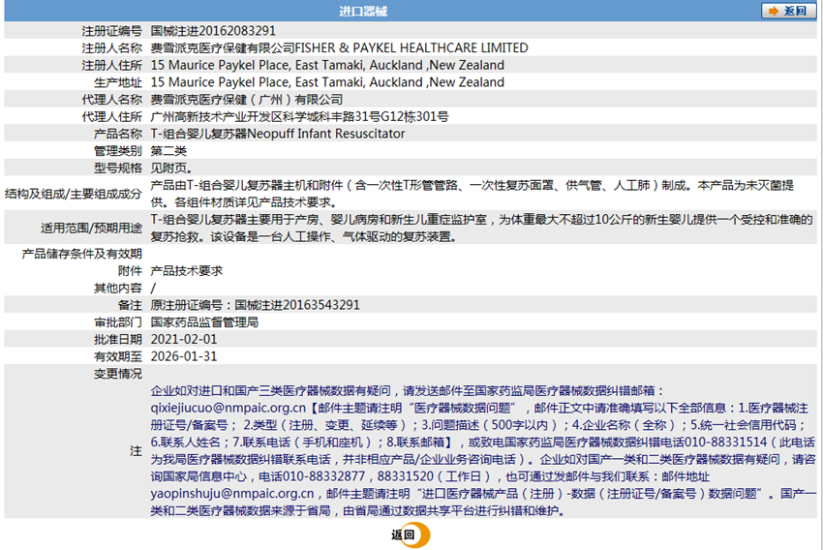The image size is (823, 550).
Task: Click the structure description starting 产品由T-组合婴儿复苏器主机
Action: (x=472, y=194)
